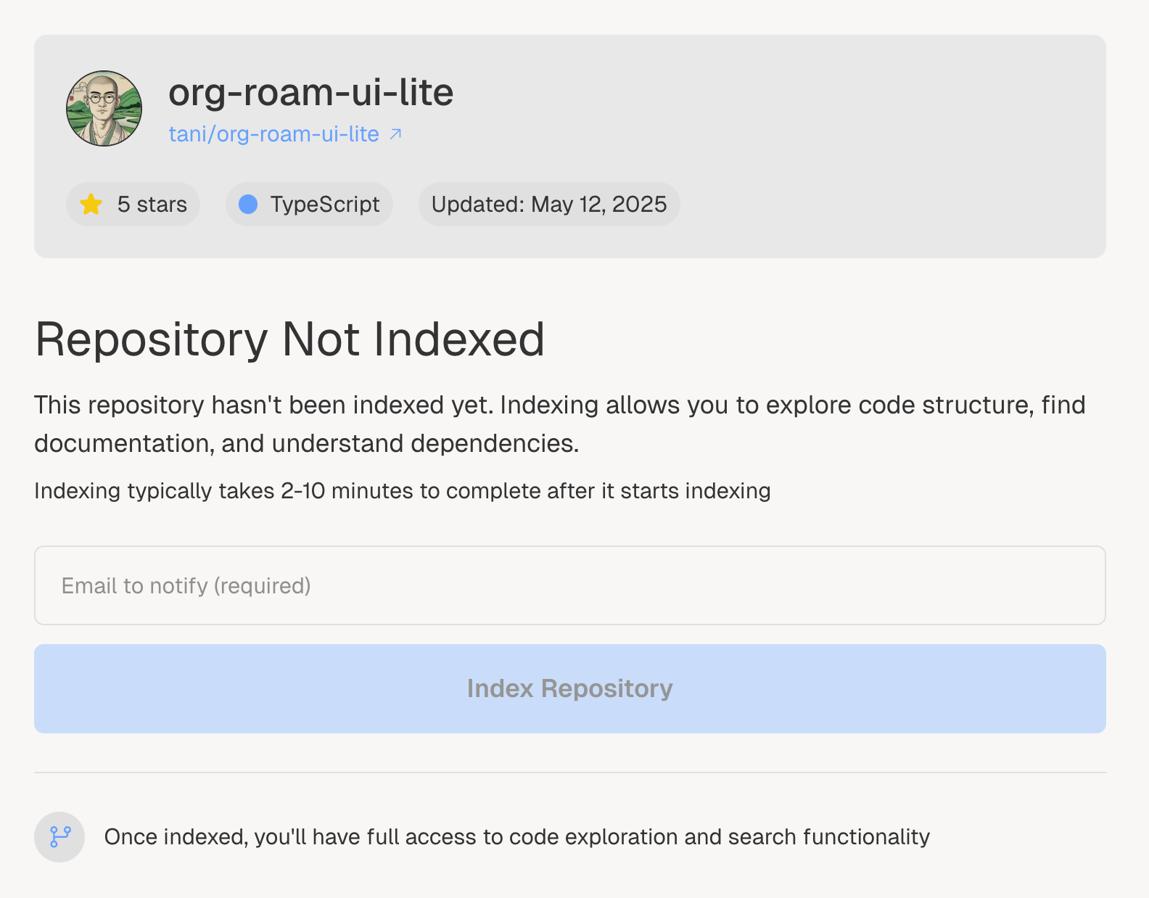
Task: Click the "Indexing typically takes 2-10 minutes" note
Action: (402, 491)
